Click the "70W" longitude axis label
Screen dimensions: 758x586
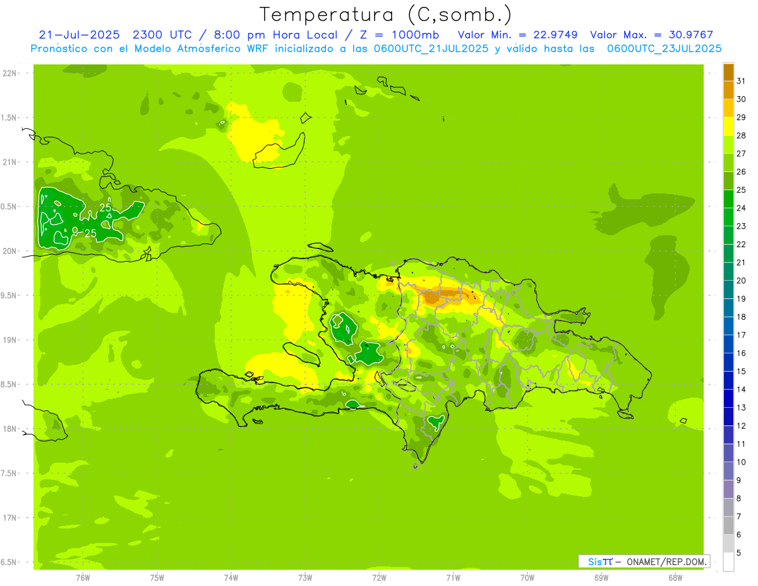(x=527, y=578)
